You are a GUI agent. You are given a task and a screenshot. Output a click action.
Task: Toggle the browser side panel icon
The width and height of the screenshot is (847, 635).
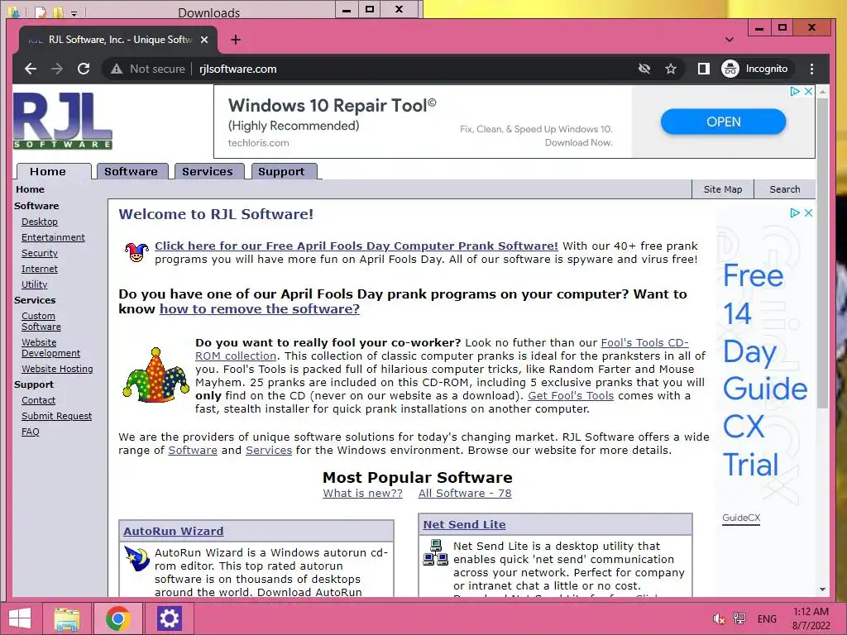703,69
